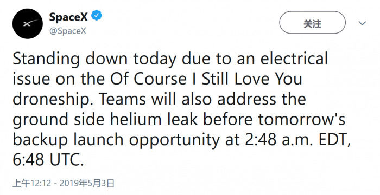Click the "Of Course I Still Love You" text
380x195 pixels.
206,79
